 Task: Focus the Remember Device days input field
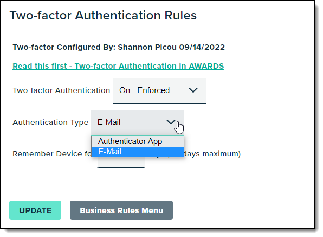click(121, 162)
